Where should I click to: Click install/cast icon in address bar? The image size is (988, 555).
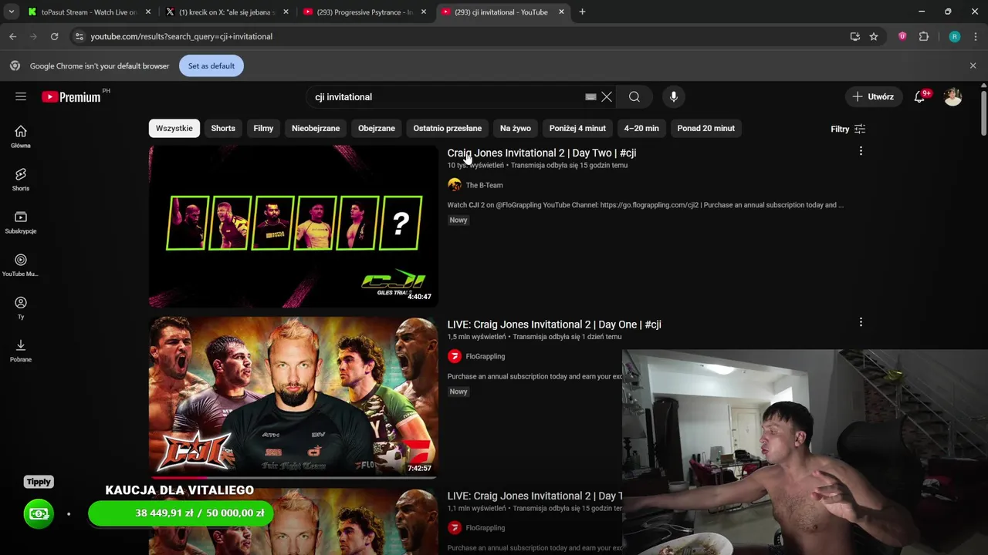pyautogui.click(x=855, y=36)
